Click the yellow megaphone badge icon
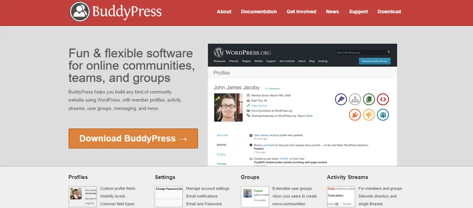 [368, 115]
